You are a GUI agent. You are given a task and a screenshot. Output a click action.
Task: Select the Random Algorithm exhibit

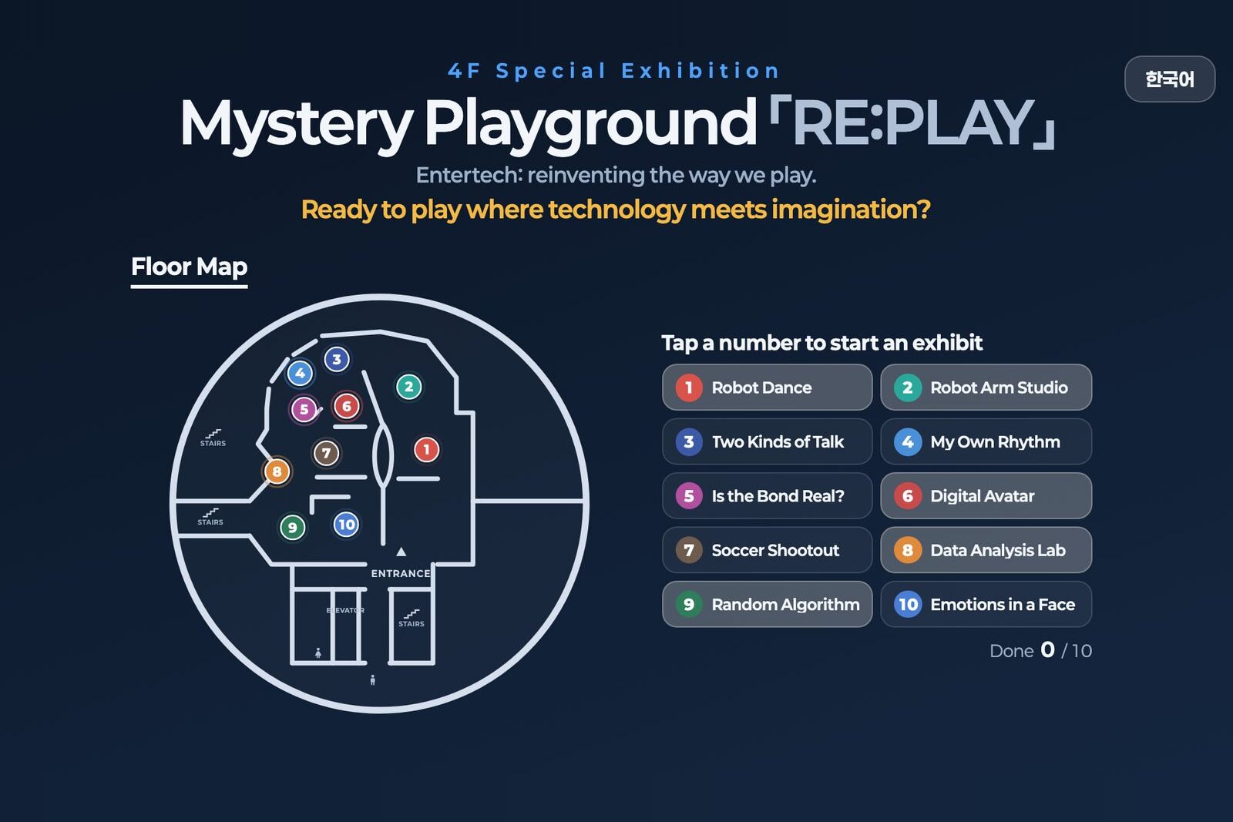pos(767,605)
